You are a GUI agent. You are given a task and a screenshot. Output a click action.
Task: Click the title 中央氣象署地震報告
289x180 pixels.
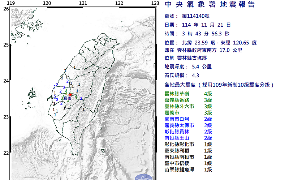click(x=210, y=4)
